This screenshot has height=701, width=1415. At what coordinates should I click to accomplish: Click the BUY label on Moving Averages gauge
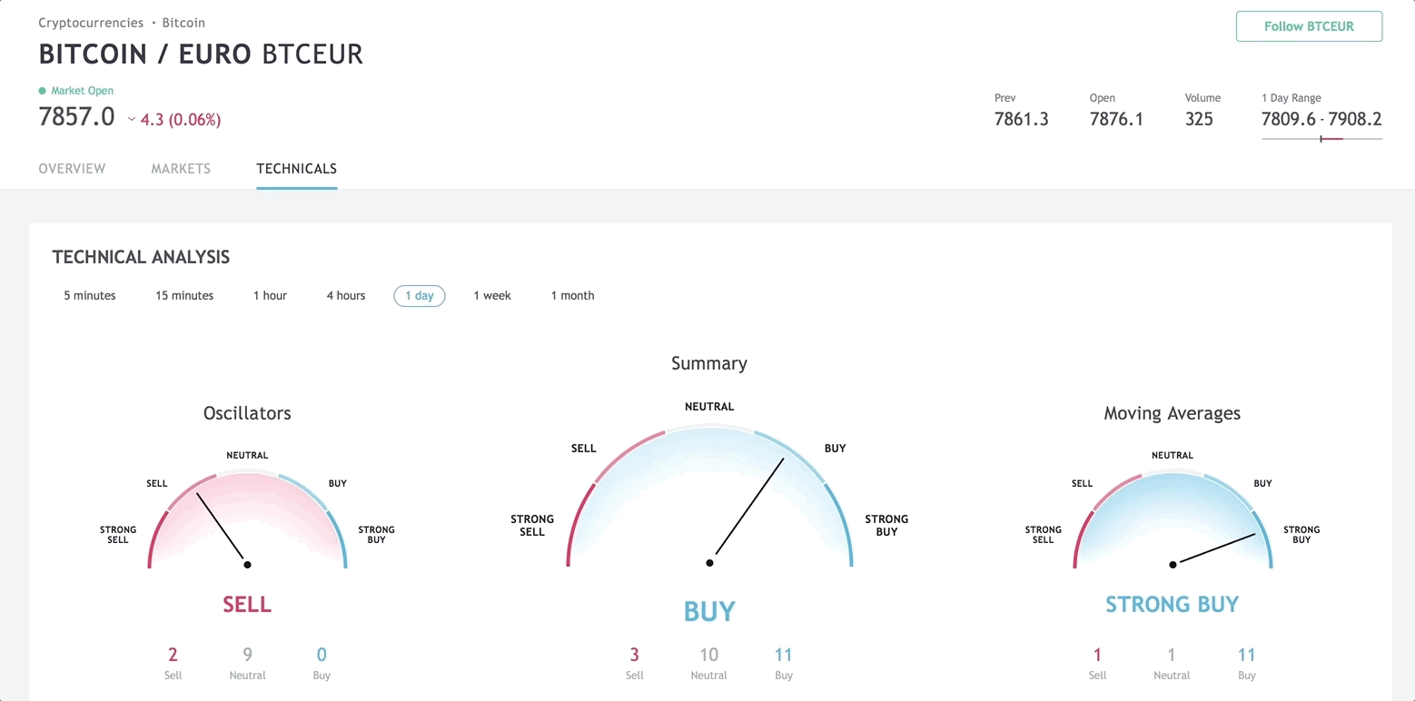point(1263,484)
